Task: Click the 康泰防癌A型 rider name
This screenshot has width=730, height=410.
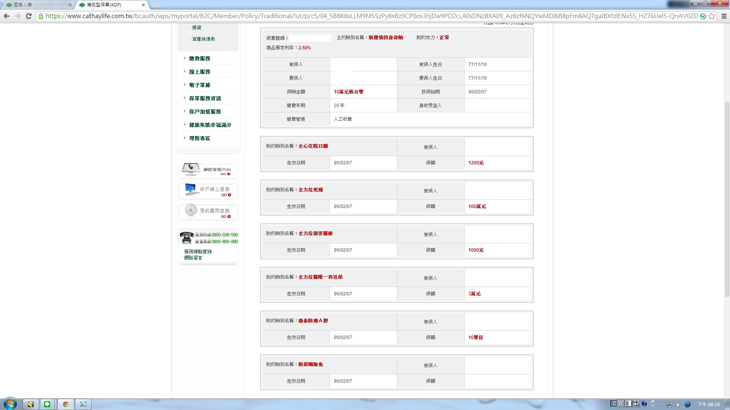Action: [x=313, y=321]
